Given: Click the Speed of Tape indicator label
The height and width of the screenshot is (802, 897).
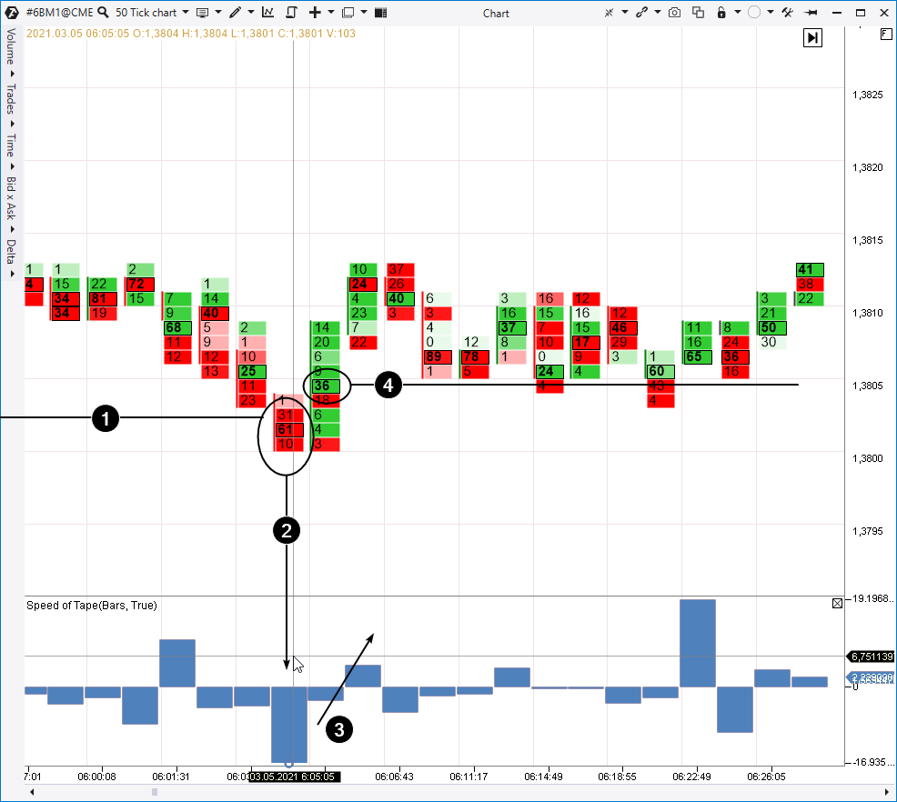Looking at the screenshot, I should [x=91, y=605].
